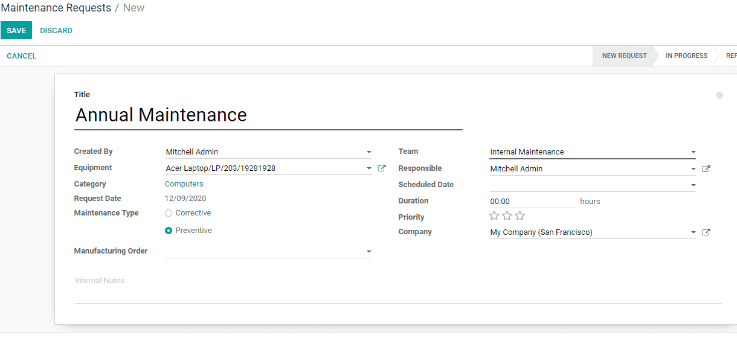This screenshot has height=338, width=737.
Task: Click the Duration hours input
Action: coord(532,202)
